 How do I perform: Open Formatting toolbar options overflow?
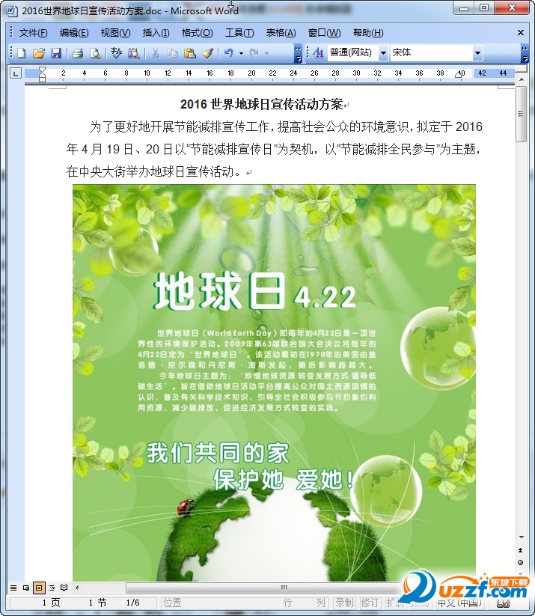[x=525, y=53]
